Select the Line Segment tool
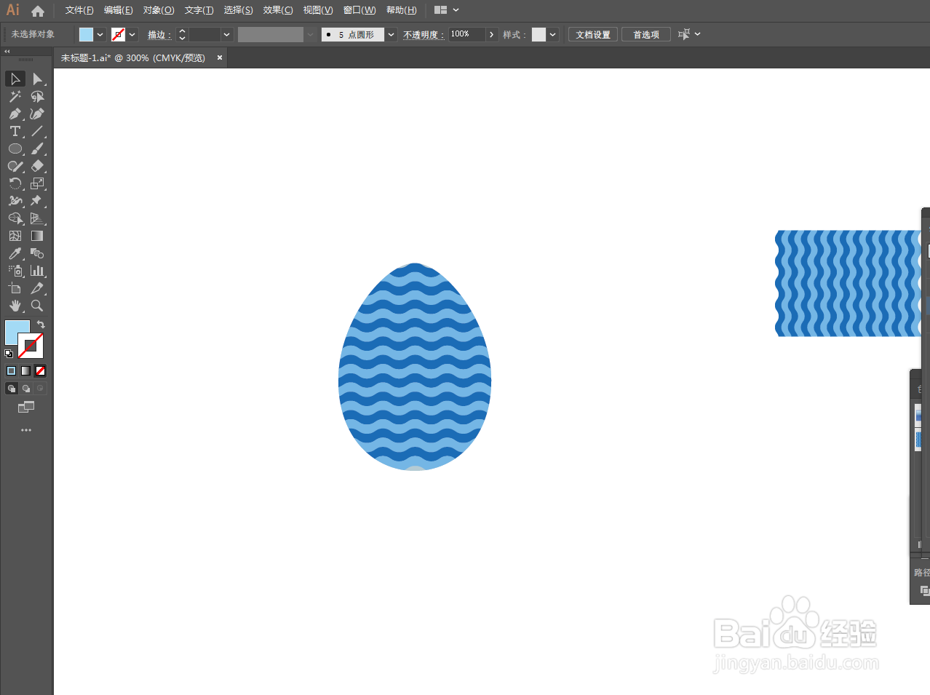 (x=37, y=131)
